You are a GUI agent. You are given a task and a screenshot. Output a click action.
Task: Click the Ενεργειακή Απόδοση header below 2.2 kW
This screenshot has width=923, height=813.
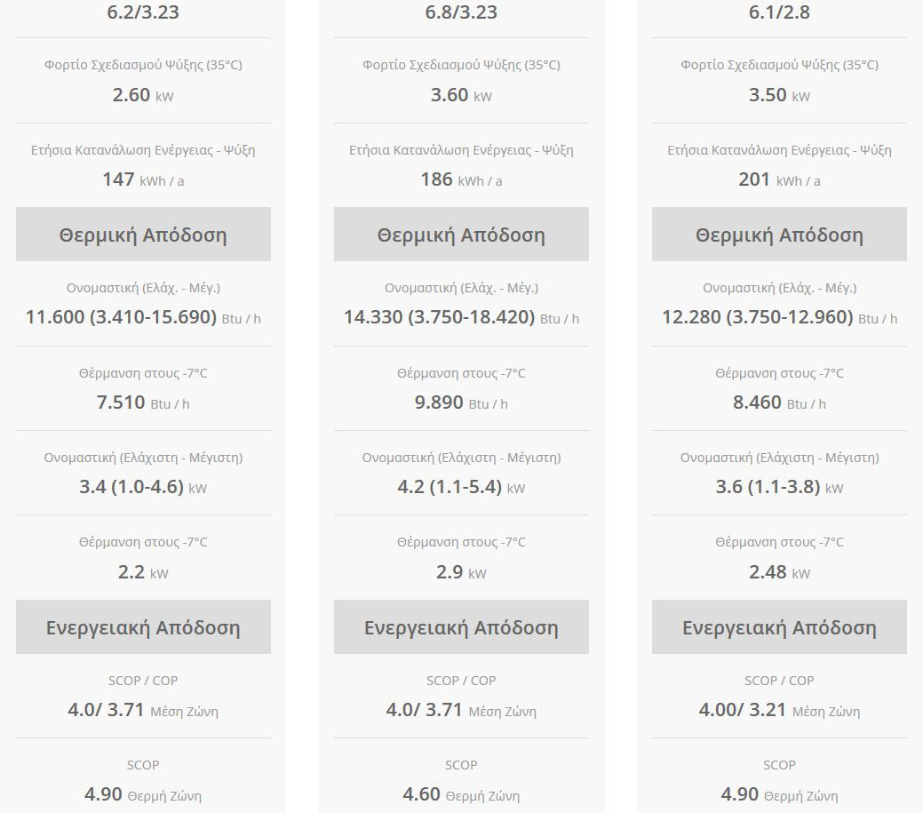tap(143, 627)
